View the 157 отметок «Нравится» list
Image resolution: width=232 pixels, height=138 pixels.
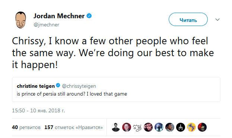73,127
